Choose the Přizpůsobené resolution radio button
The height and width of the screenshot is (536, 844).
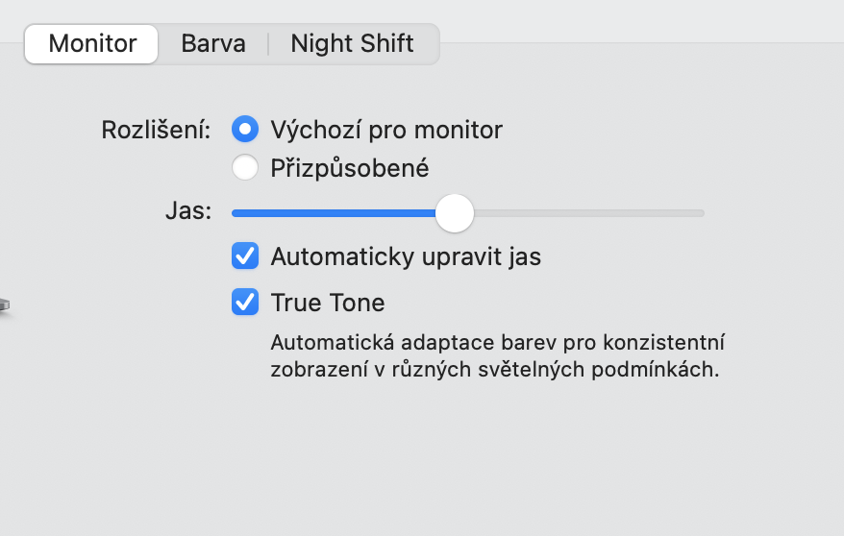tap(245, 168)
